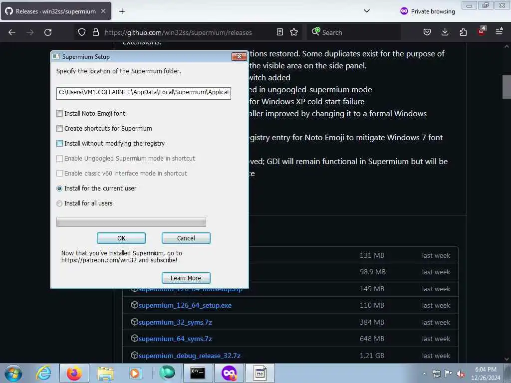
Task: Open Action Center flag tray icon
Action: [x=449, y=374]
